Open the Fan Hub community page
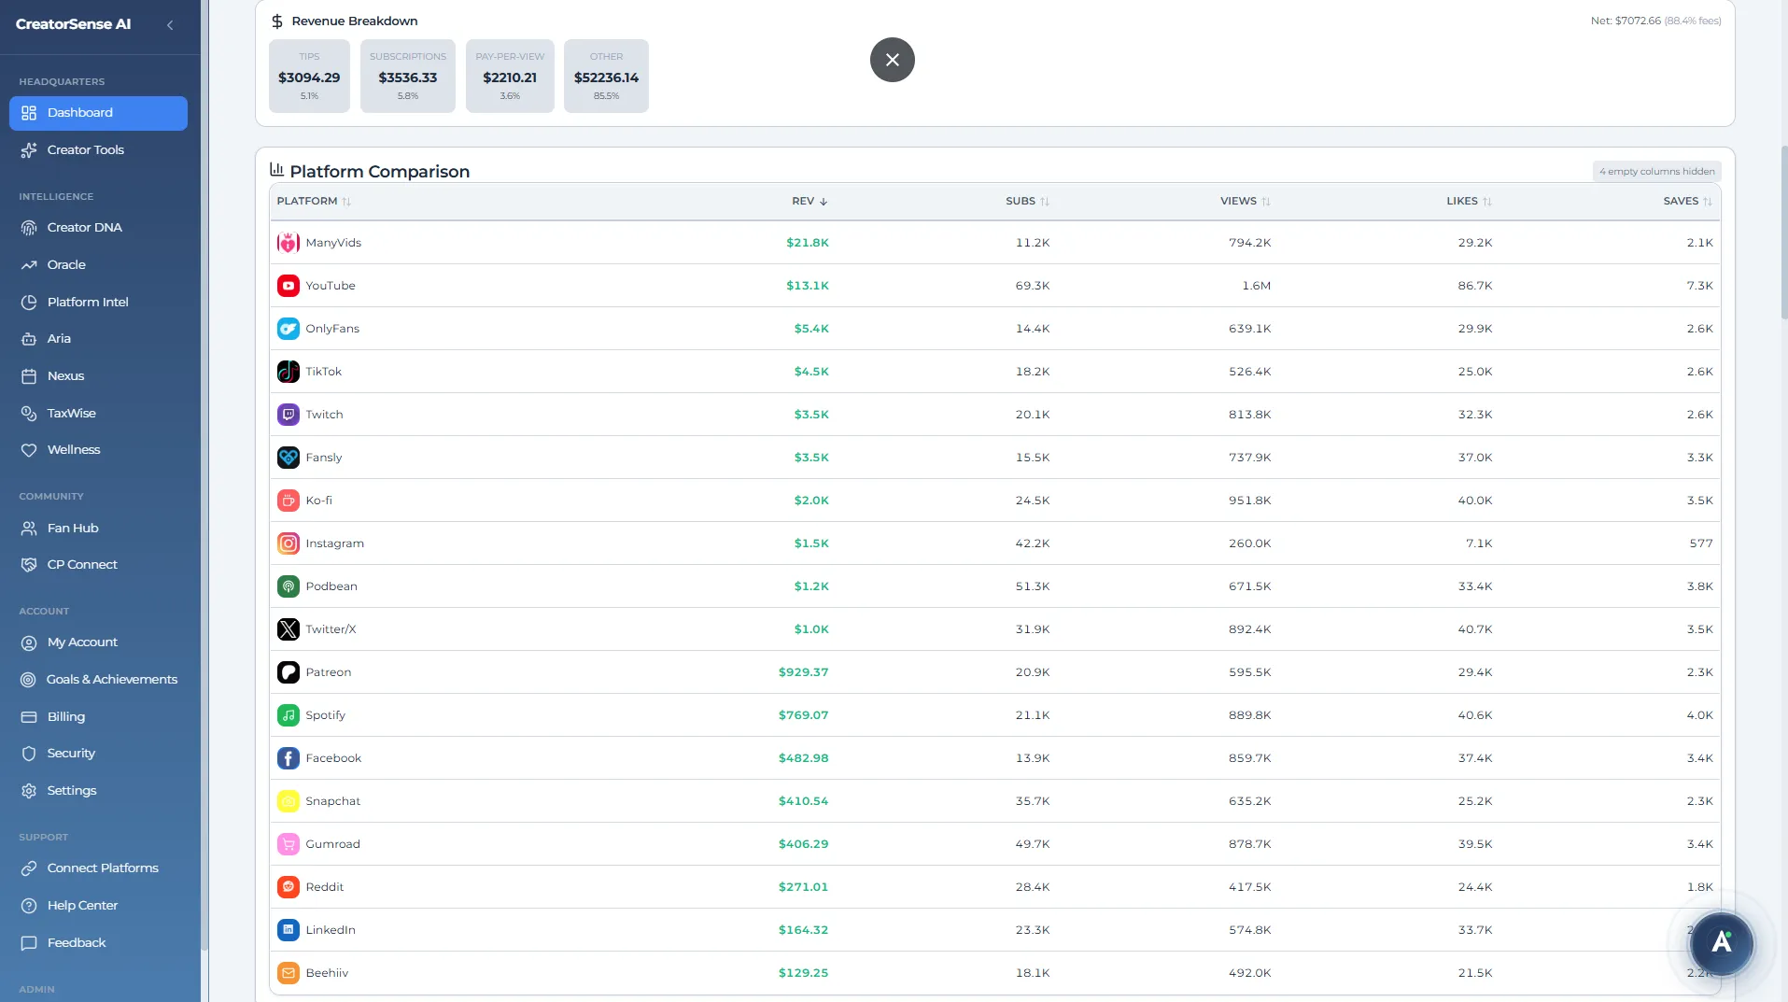 [73, 528]
